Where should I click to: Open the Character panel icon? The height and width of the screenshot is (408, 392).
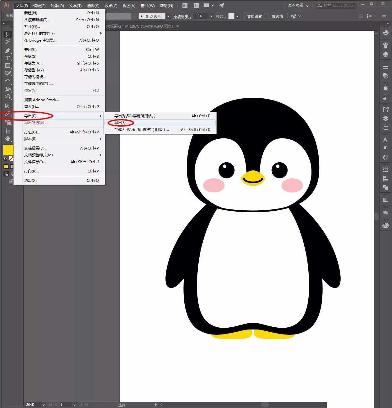(385, 140)
